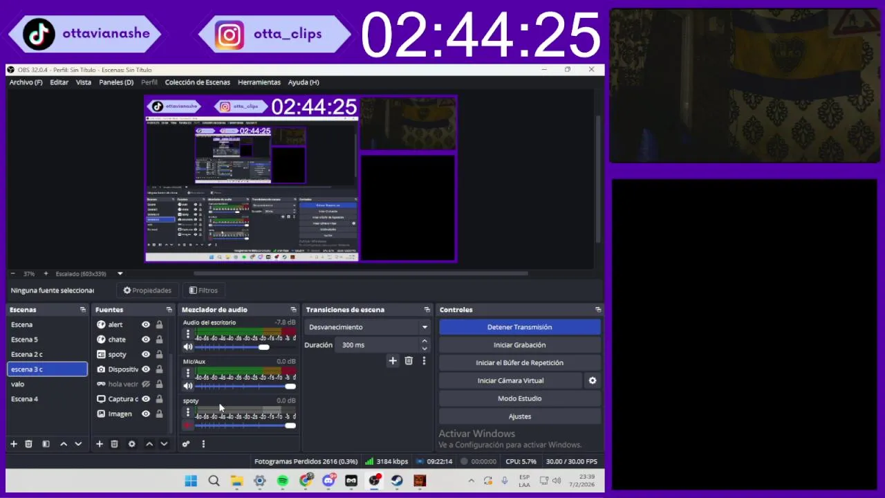Increase transition duration with up arrow
Screen dimensions: 885x498
pos(425,341)
